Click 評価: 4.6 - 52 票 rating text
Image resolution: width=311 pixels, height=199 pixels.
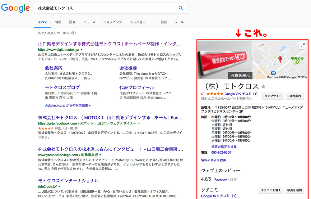[66, 128]
